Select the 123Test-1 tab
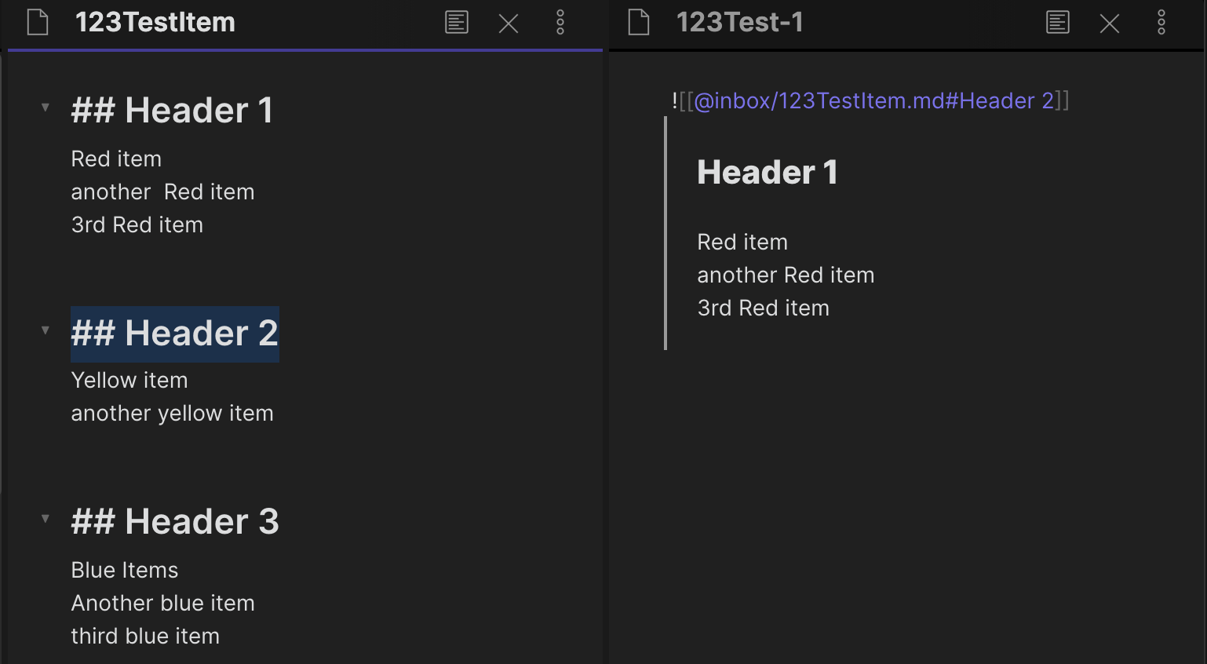The height and width of the screenshot is (664, 1207). coord(740,23)
